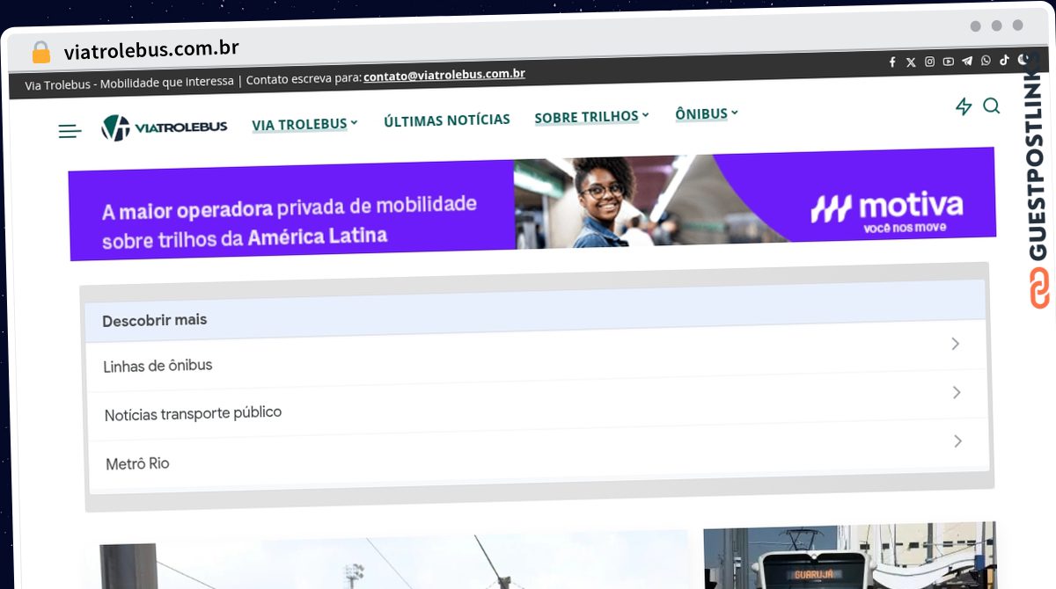Expand the ÔNIBUS menu

click(707, 113)
